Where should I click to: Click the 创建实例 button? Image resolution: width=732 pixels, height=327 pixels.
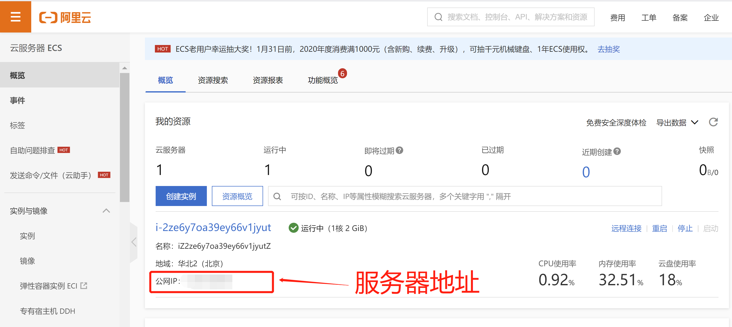[x=181, y=196]
